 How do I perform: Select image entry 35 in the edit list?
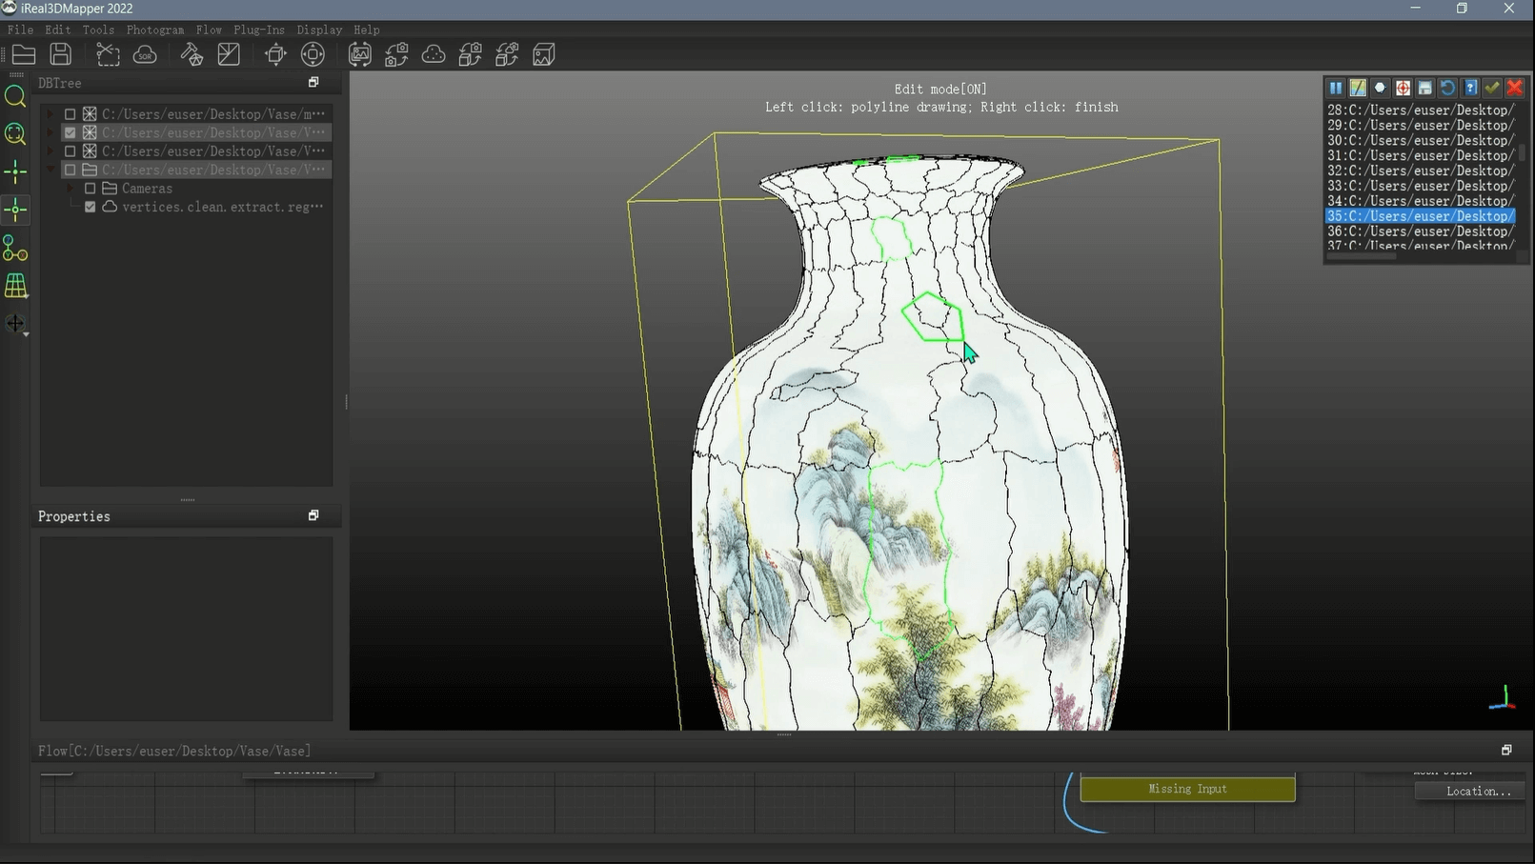[1420, 216]
